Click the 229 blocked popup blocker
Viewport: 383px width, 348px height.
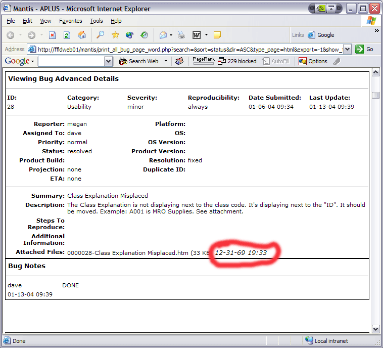(237, 61)
